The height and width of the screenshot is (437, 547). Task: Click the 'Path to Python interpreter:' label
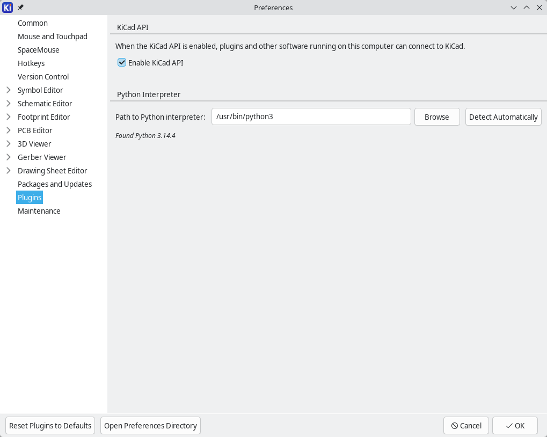[161, 117]
